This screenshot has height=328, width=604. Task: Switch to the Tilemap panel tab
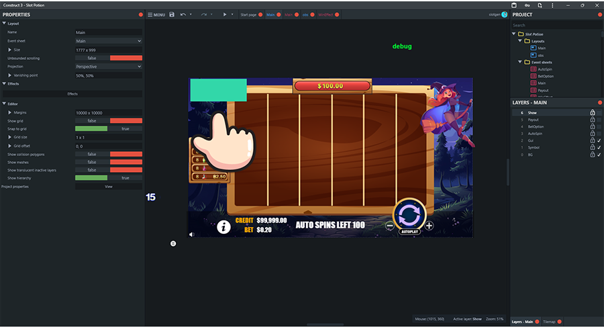click(x=549, y=322)
